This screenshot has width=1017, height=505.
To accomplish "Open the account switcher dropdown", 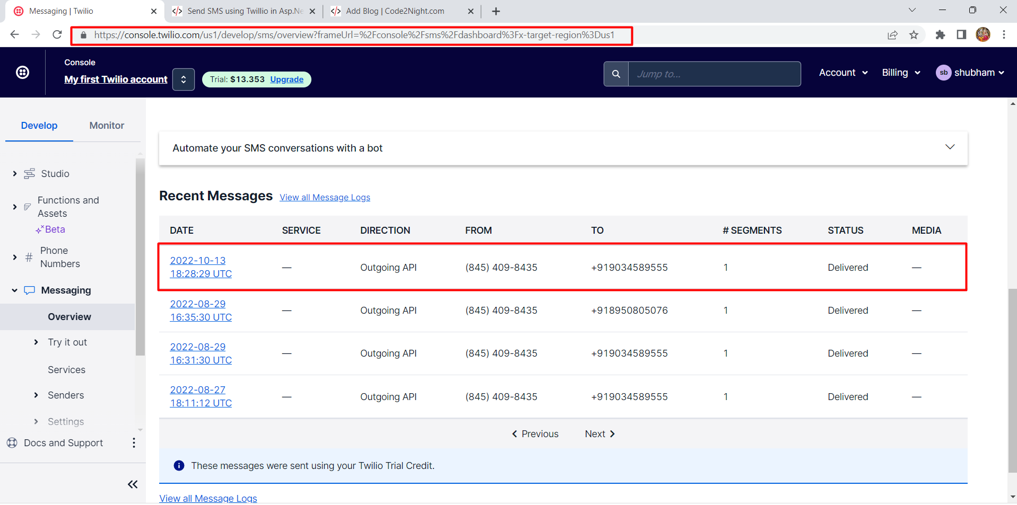I will pyautogui.click(x=184, y=79).
